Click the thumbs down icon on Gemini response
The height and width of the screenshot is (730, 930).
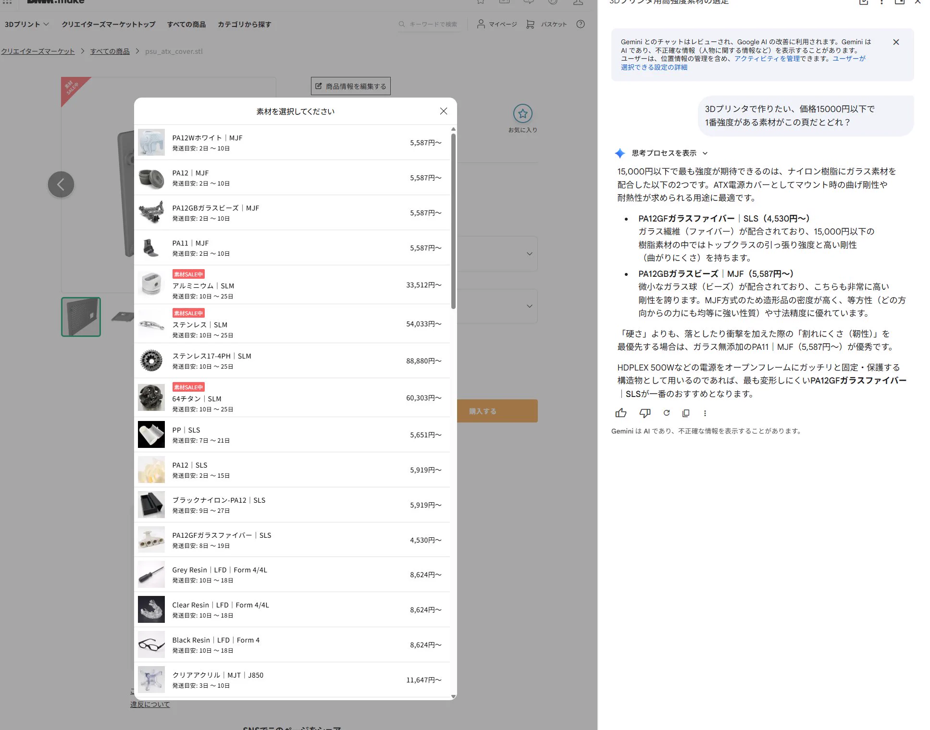tap(645, 413)
